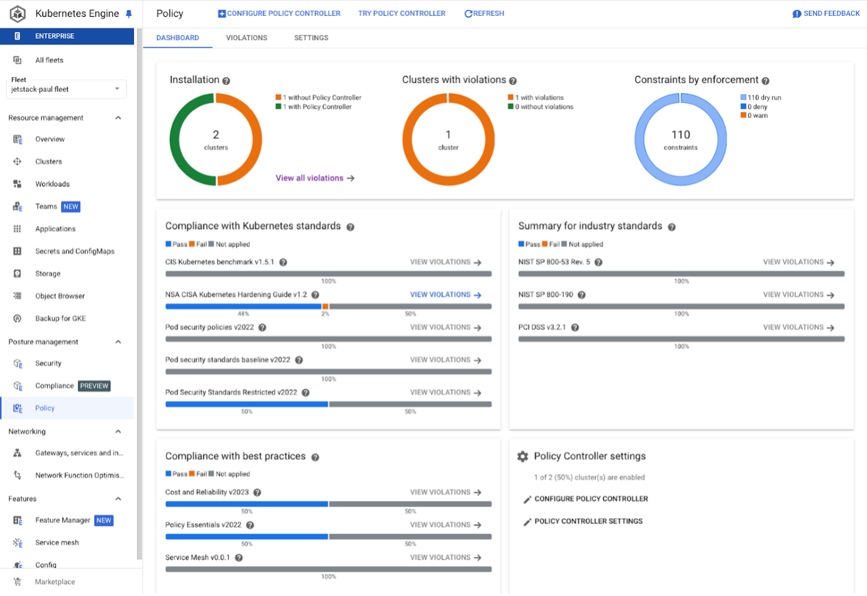Open the Clusters sidebar item

tap(67, 162)
